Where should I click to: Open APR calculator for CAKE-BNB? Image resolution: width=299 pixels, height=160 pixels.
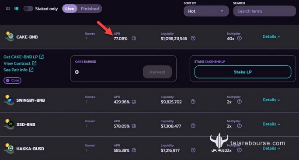(x=134, y=39)
